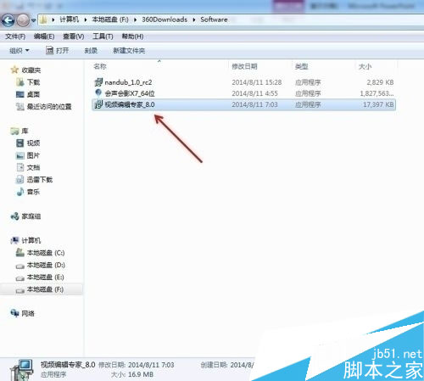Select the 视频编辑专家_8.0 file icon
Image resolution: width=424 pixels, height=381 pixels.
(x=98, y=104)
